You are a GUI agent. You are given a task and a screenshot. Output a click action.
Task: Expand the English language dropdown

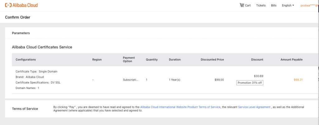point(288,5)
